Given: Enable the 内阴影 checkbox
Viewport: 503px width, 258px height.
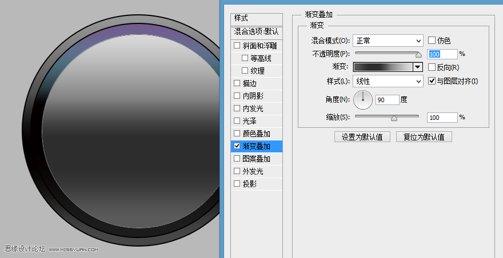Looking at the screenshot, I should click(237, 96).
